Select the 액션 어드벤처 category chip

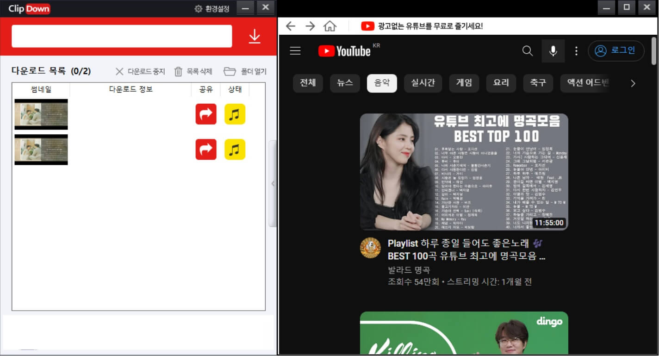[586, 83]
